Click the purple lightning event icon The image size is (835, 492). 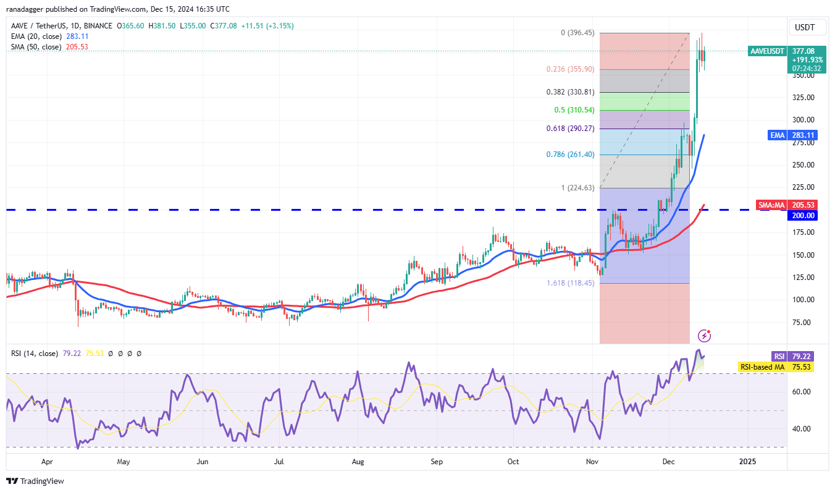coord(704,336)
